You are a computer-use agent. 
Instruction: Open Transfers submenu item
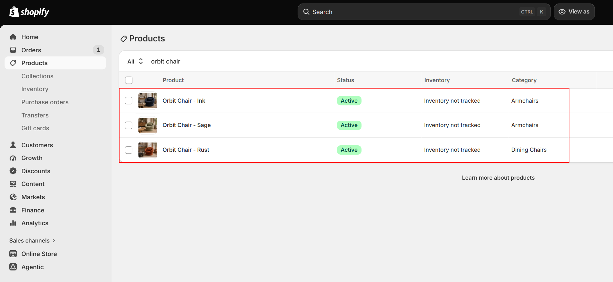coord(35,115)
